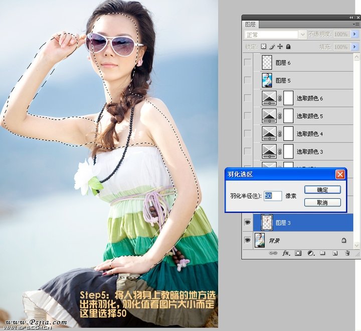
Task: Click the 选取颜色 4 adjustment icon
Action: pos(269,134)
